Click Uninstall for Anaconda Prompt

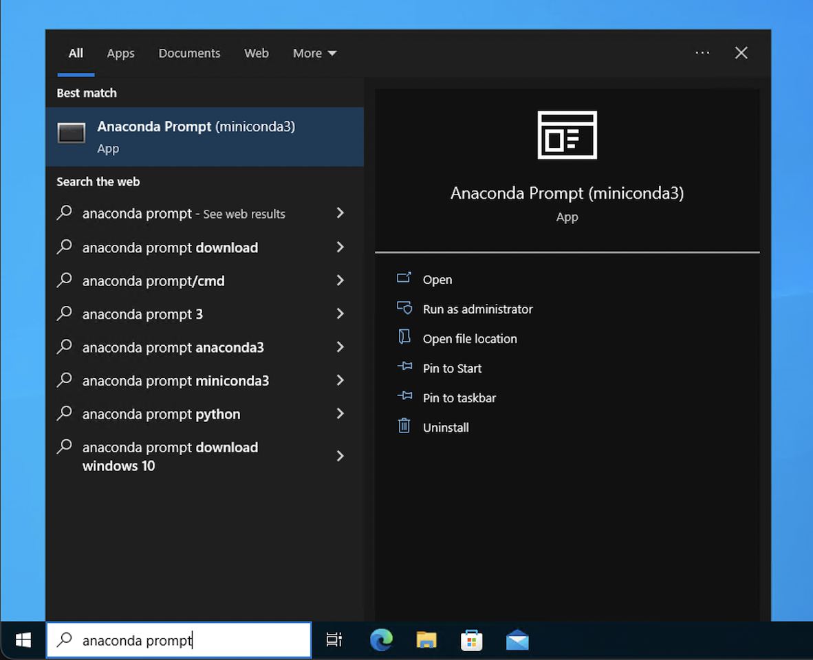point(446,428)
